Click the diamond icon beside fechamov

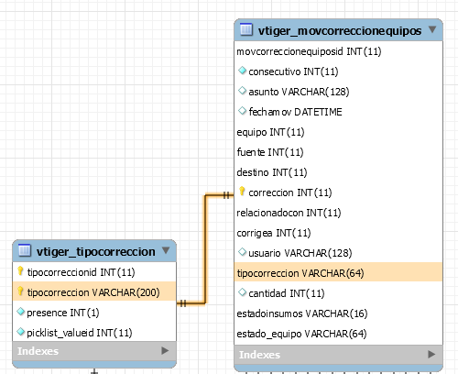pyautogui.click(x=242, y=111)
